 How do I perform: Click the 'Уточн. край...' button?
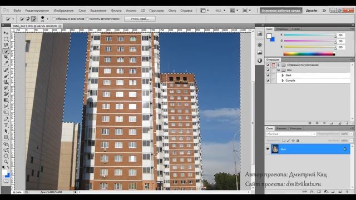click(x=140, y=19)
